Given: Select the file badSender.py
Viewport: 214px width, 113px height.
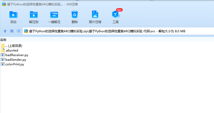Looking at the screenshot, I should (13, 60).
